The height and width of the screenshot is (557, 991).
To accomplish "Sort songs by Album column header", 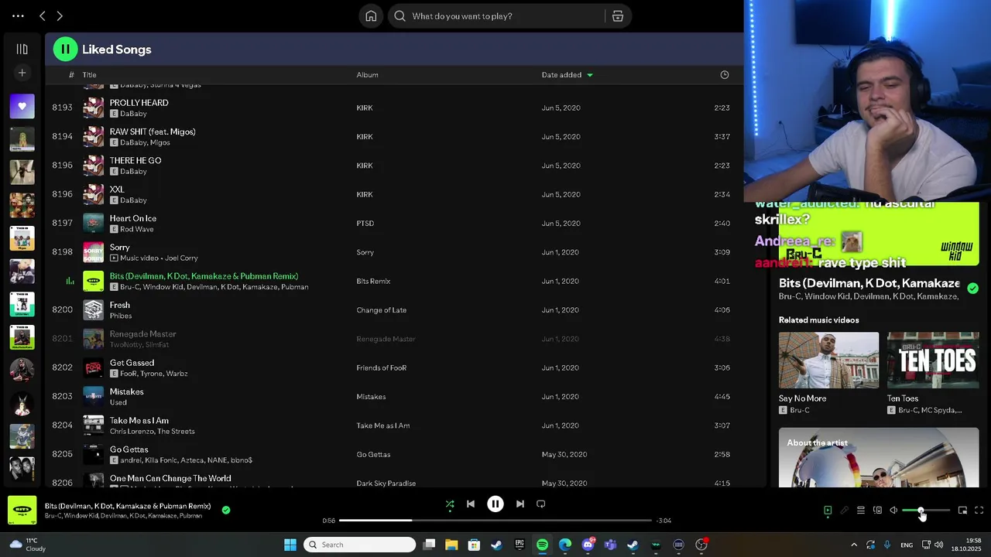I will click(367, 75).
